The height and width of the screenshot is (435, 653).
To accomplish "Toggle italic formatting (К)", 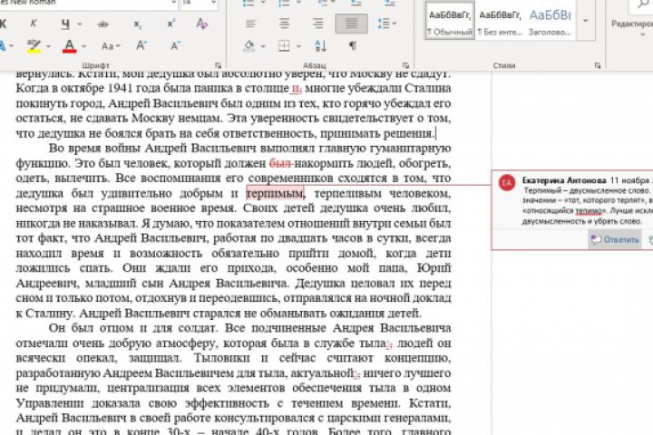I will click(x=34, y=24).
